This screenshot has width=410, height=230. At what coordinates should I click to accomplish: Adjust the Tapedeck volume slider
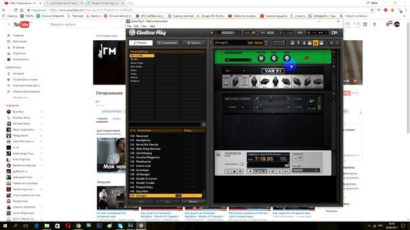pos(306,171)
